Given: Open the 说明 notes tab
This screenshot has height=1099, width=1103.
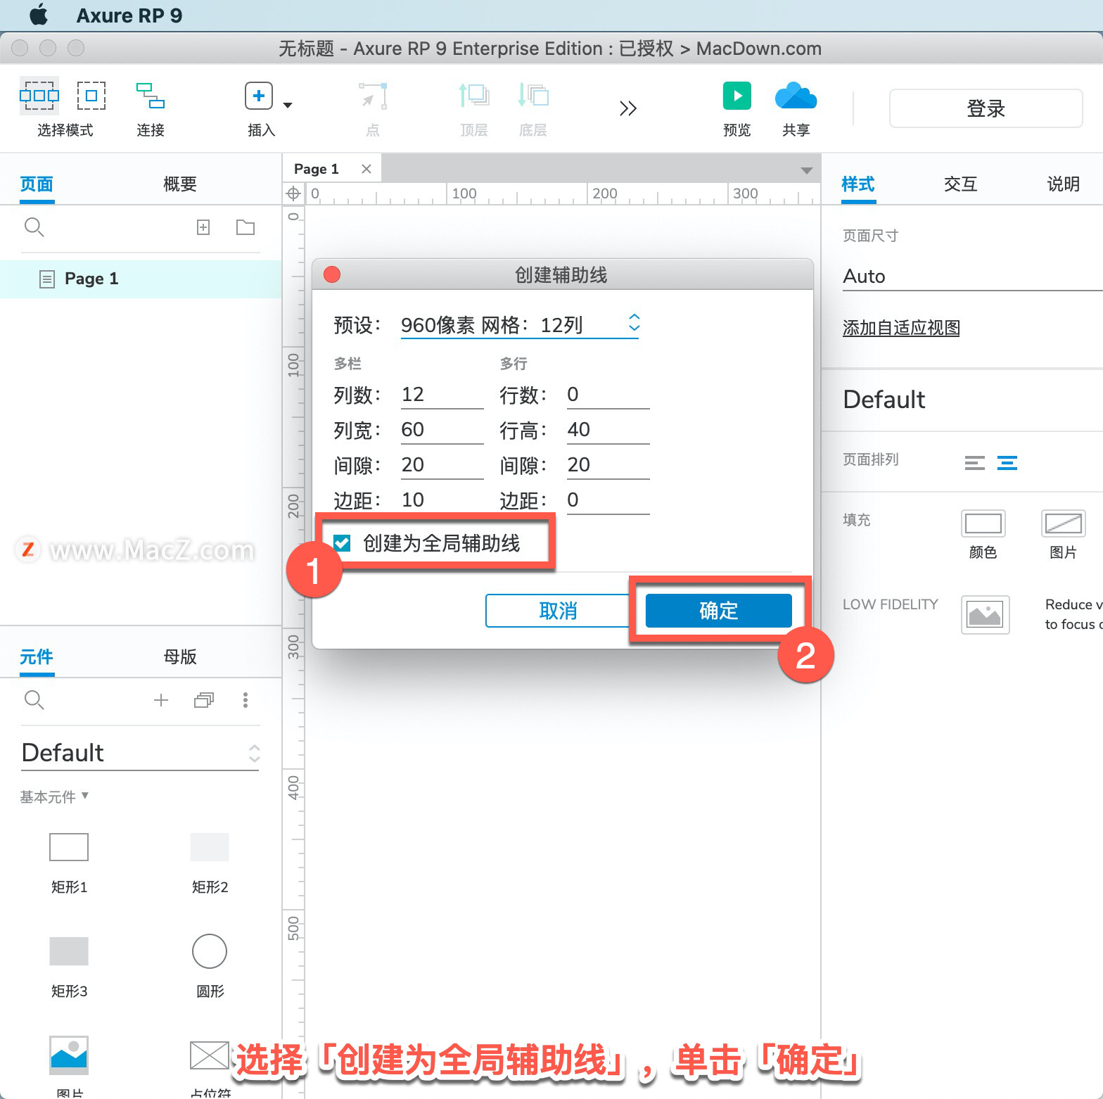Looking at the screenshot, I should [1064, 184].
